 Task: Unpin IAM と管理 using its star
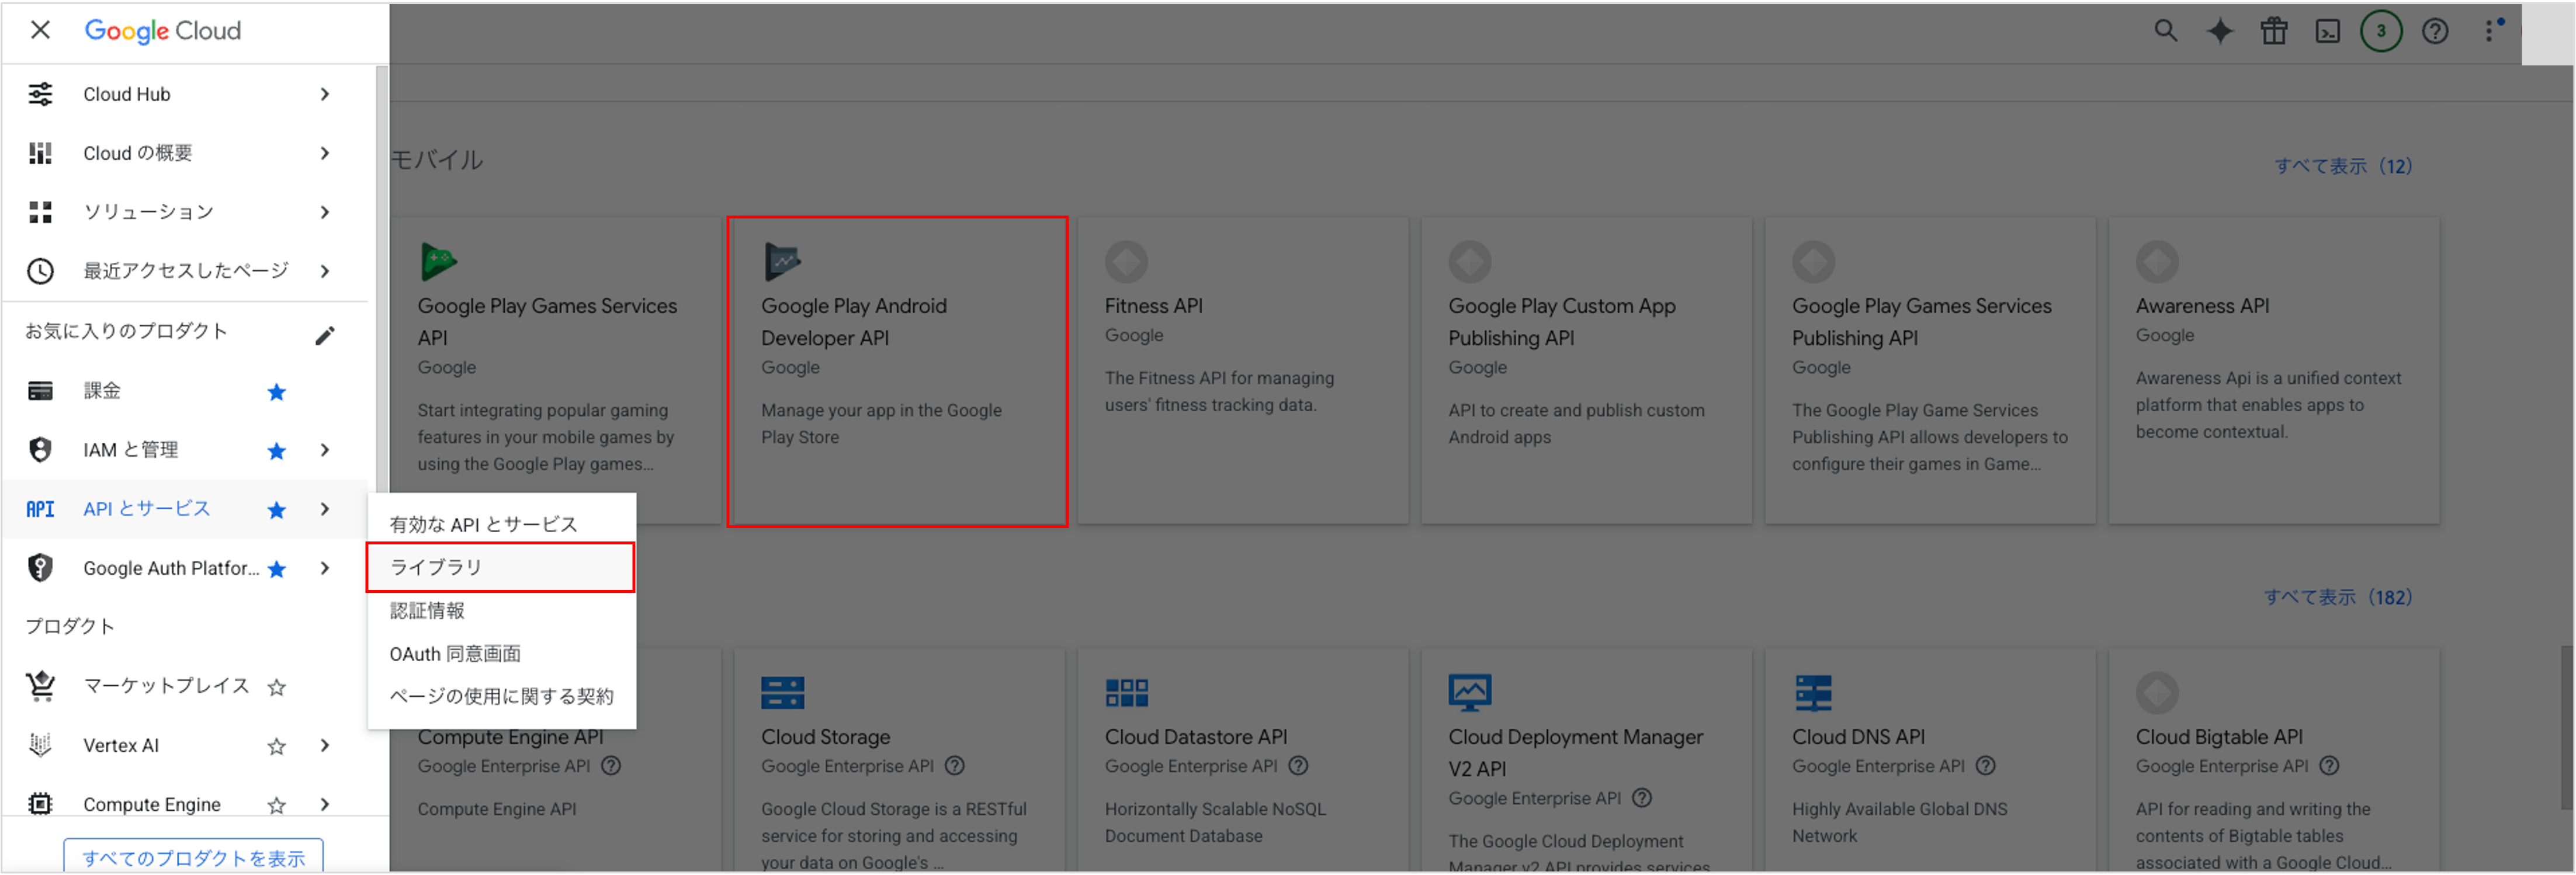(x=277, y=451)
